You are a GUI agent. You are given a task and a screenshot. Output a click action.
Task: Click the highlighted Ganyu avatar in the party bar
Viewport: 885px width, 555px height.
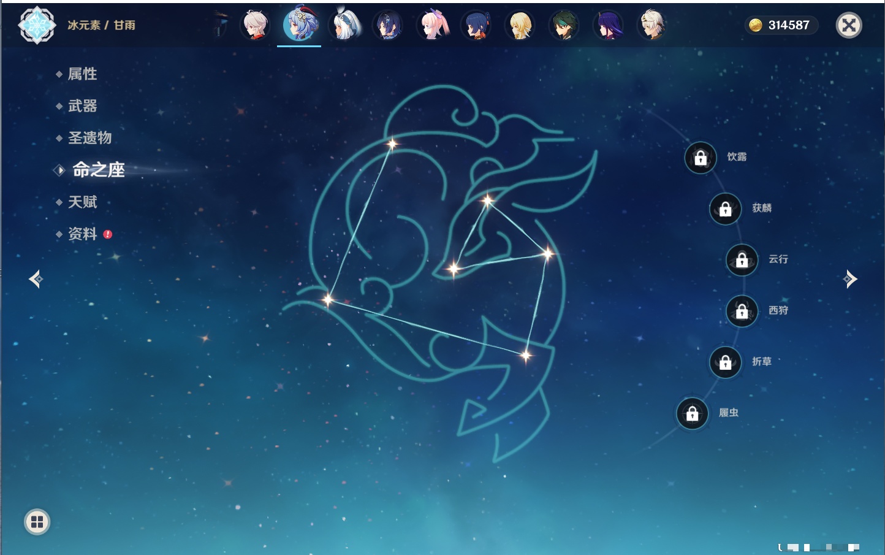pos(300,25)
